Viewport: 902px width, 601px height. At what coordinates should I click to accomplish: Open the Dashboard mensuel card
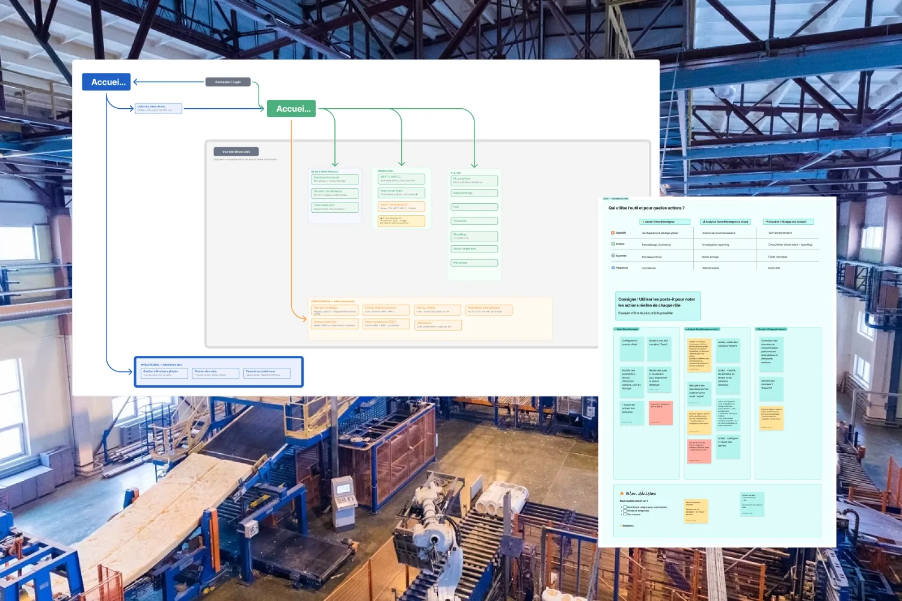335,179
